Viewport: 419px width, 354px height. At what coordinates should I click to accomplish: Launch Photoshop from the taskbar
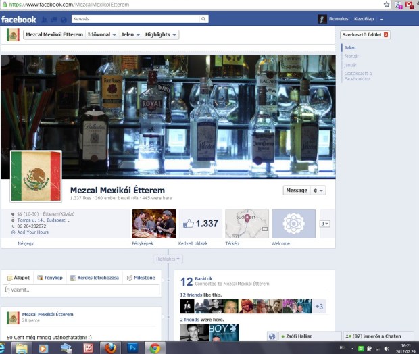pyautogui.click(x=132, y=348)
